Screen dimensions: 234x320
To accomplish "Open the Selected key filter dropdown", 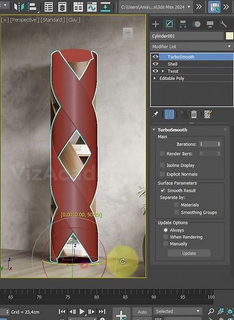I will (x=178, y=311).
